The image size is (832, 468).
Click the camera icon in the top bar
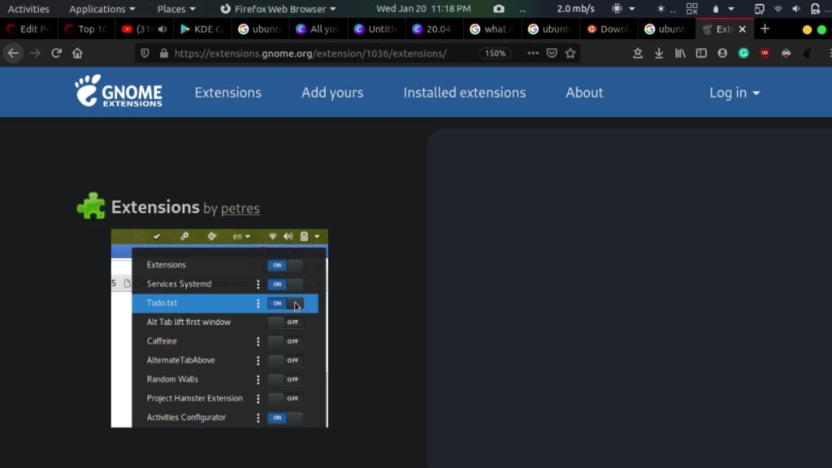pos(499,9)
